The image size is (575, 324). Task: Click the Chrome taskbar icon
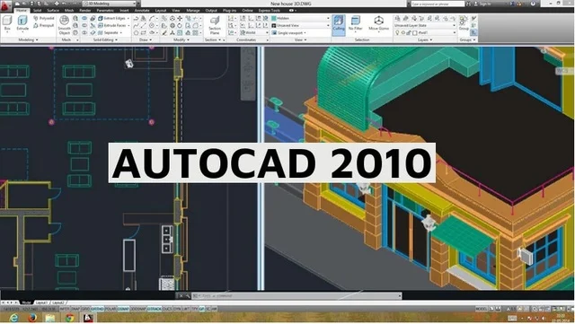[69, 318]
